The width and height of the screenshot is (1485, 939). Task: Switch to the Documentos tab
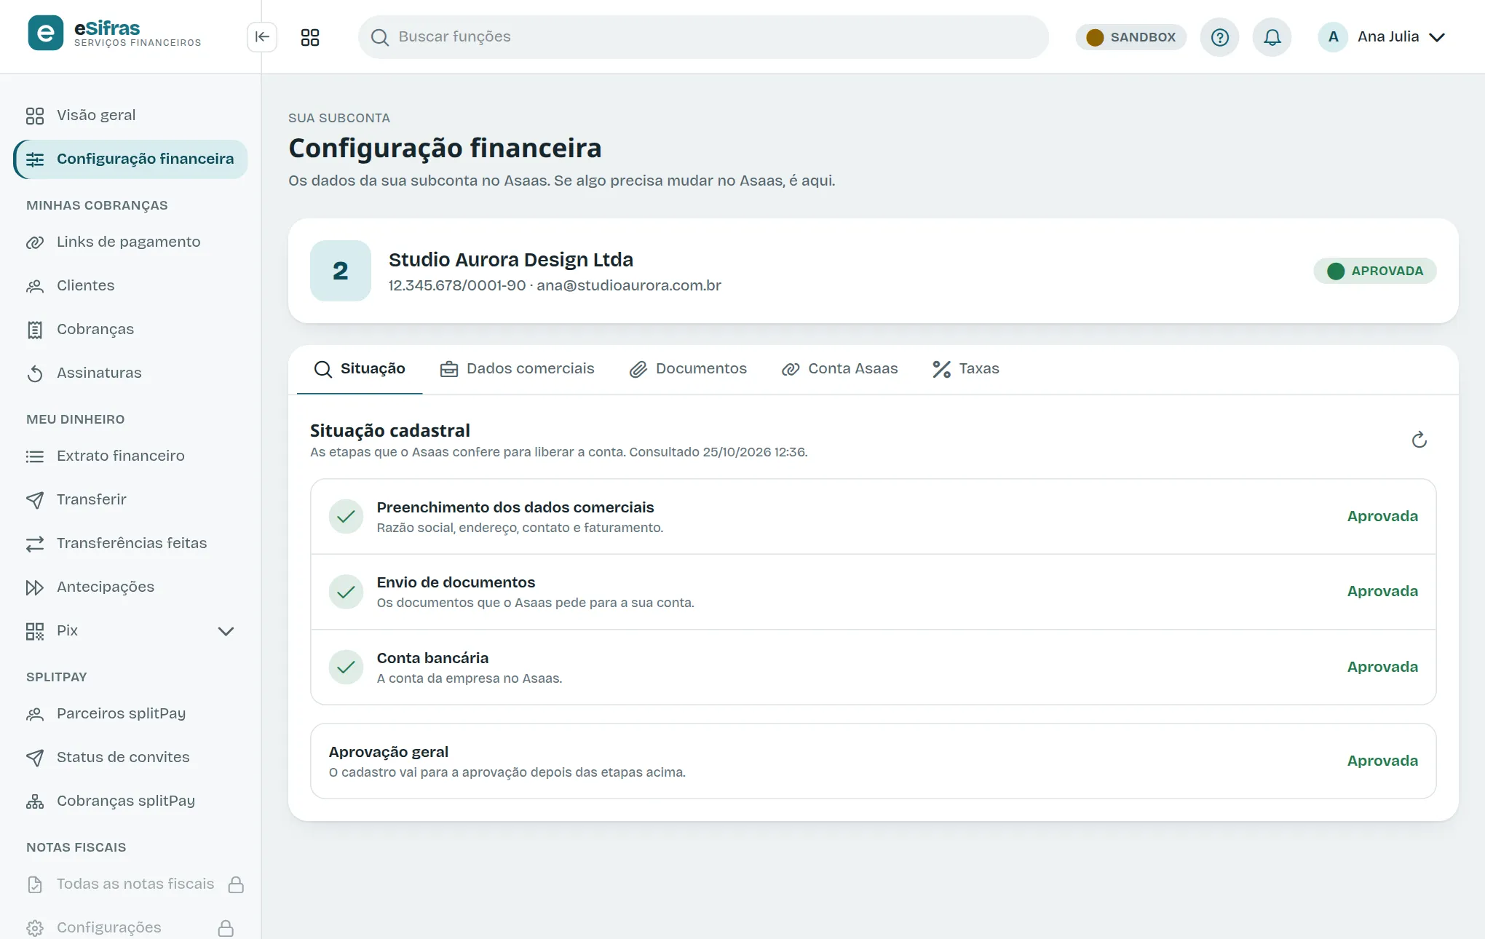(688, 369)
